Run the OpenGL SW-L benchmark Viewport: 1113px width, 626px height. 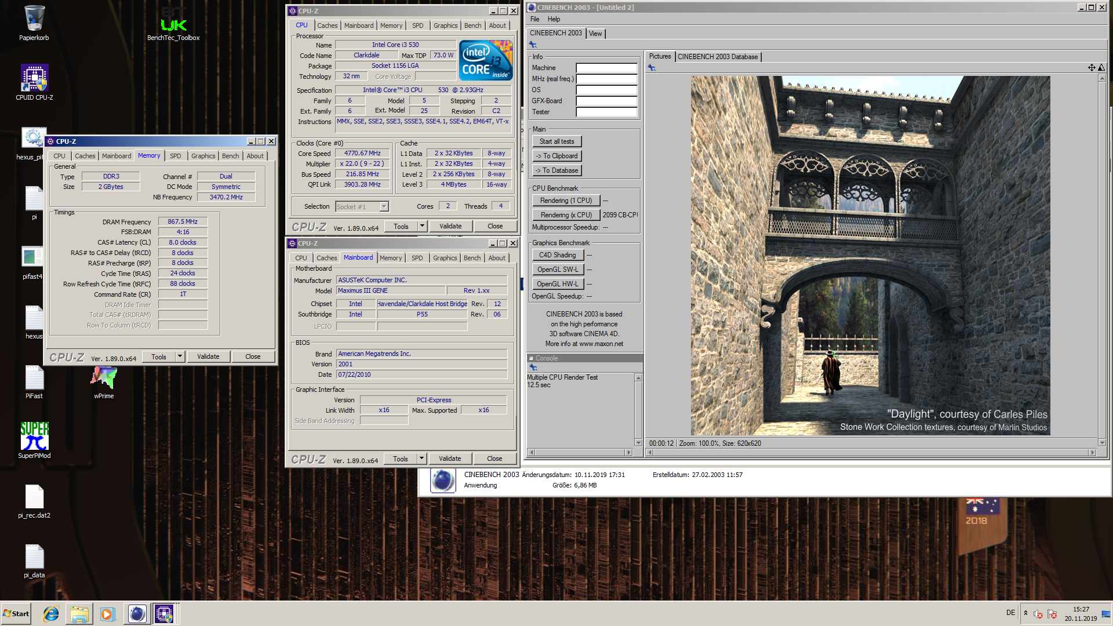[x=557, y=270]
